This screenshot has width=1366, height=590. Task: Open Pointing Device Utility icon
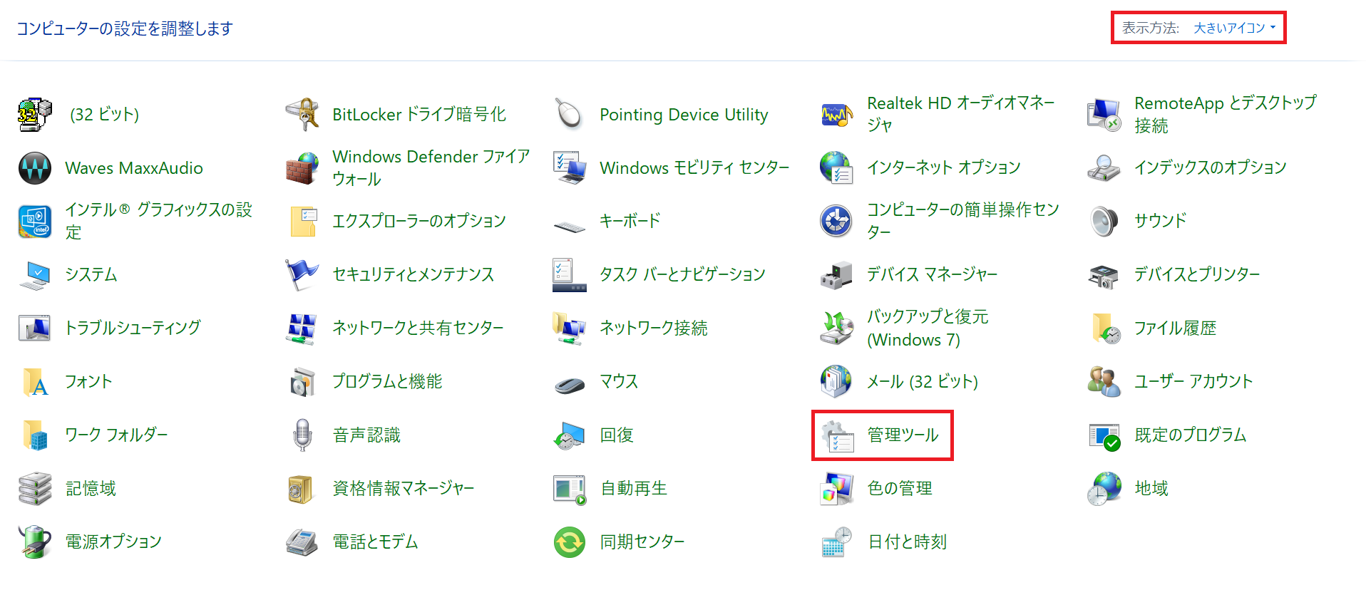570,114
